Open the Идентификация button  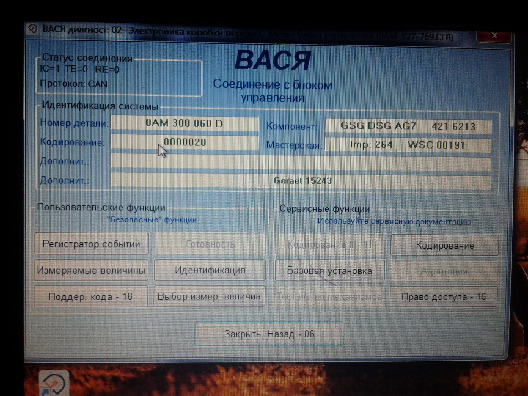pyautogui.click(x=210, y=270)
